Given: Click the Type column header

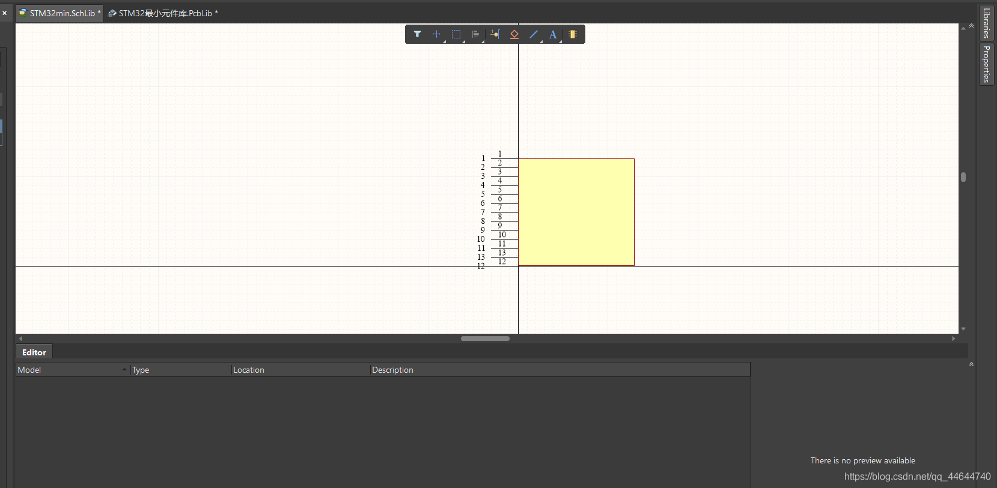Looking at the screenshot, I should (x=180, y=370).
